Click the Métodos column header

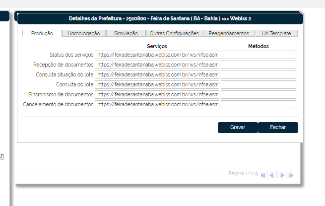tap(259, 46)
